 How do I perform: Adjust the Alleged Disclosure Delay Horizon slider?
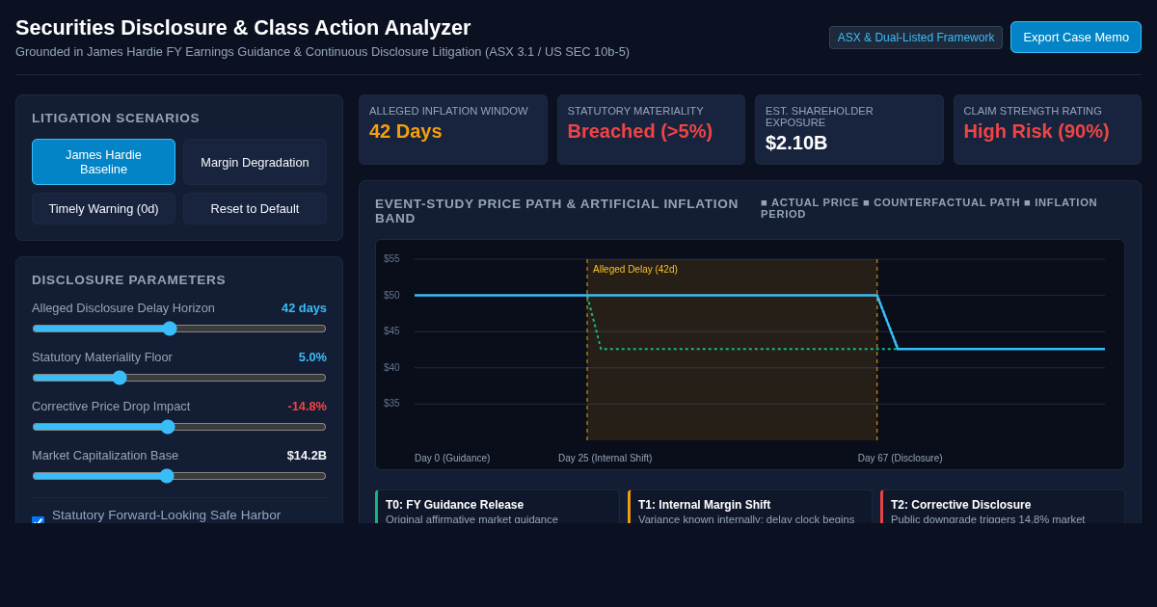179,329
